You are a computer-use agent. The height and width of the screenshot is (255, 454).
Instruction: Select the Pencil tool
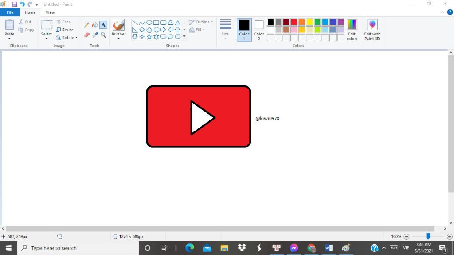pyautogui.click(x=86, y=25)
